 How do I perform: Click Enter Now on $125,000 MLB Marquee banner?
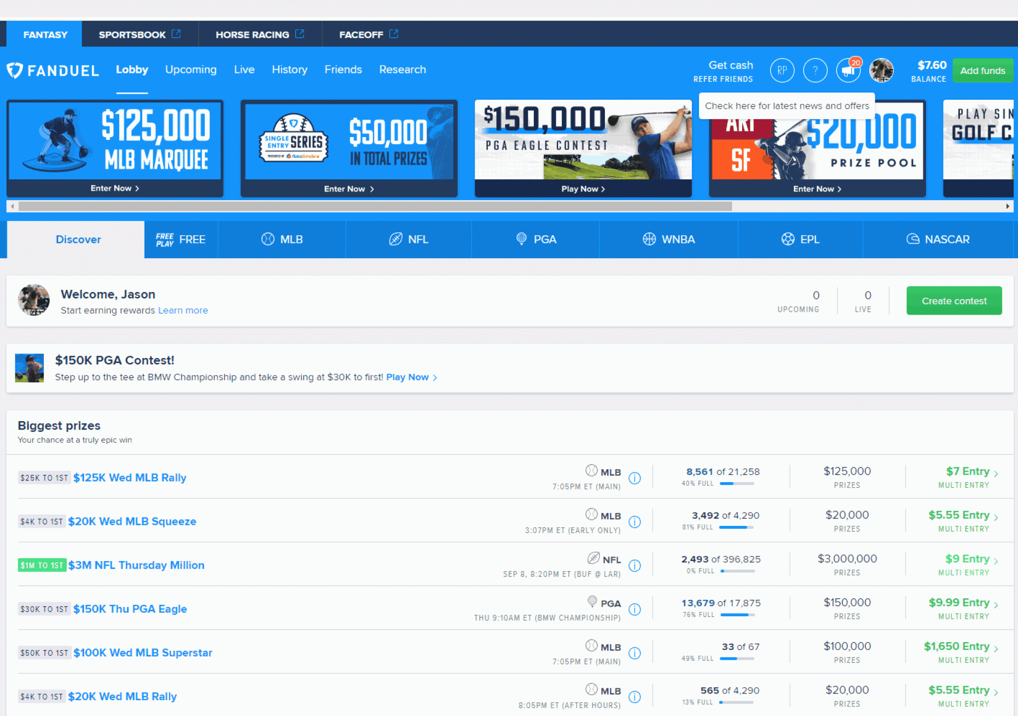115,188
